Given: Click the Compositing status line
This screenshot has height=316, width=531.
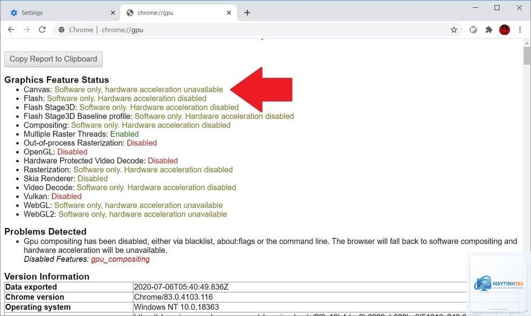Looking at the screenshot, I should click(127, 125).
